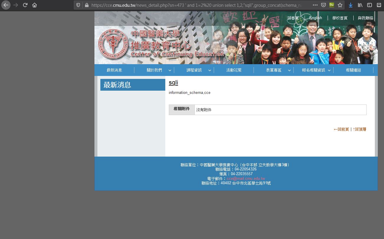This screenshot has height=239, width=384.
Task: Switch site language to English
Action: [316, 18]
